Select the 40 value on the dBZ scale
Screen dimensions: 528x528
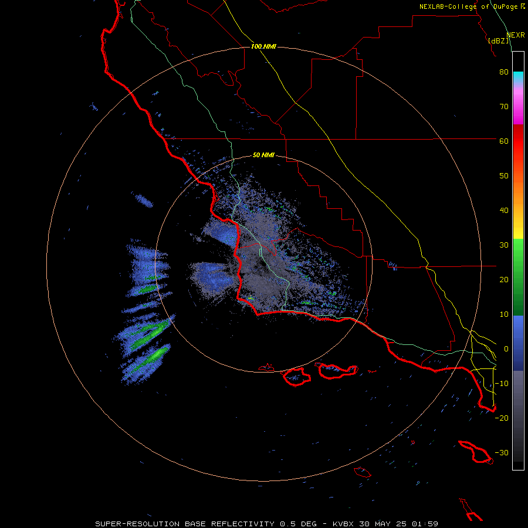tap(504, 211)
